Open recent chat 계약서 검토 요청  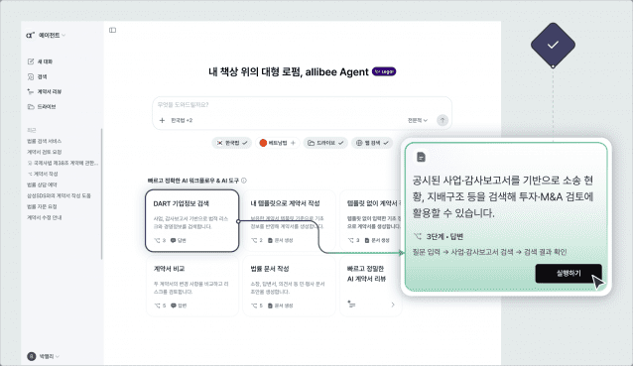tap(44, 152)
